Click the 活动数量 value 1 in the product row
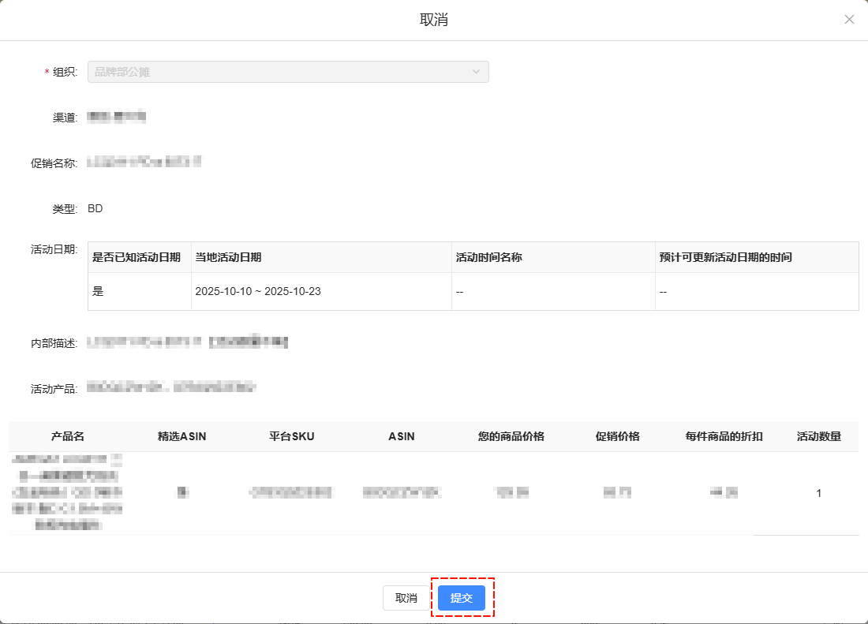The height and width of the screenshot is (624, 868). 818,493
